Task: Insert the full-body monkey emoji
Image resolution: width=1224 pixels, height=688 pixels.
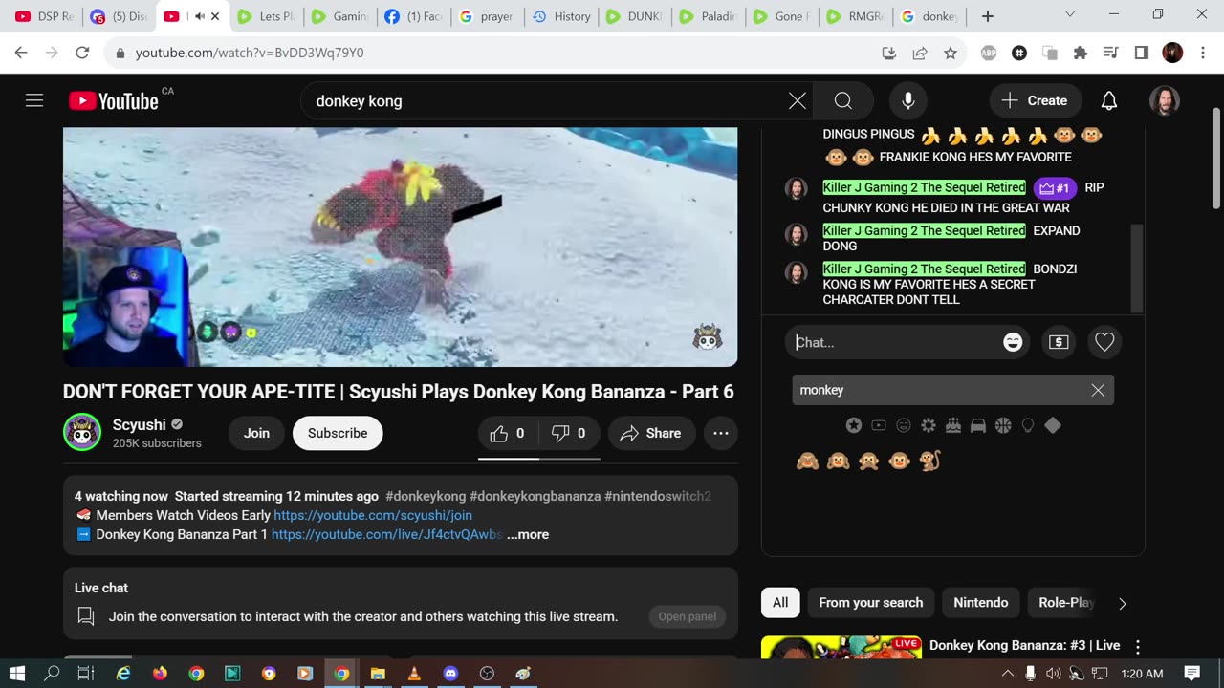Action: coord(929,461)
